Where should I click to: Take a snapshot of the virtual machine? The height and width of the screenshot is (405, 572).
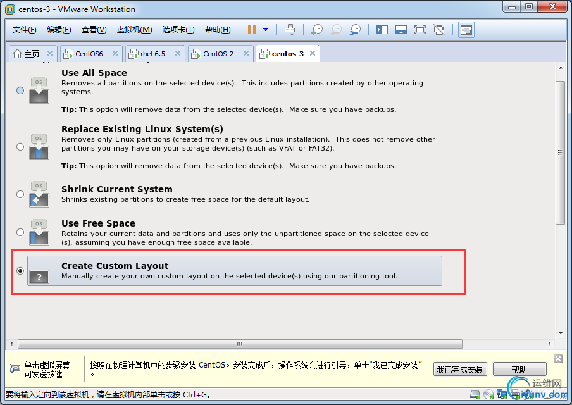317,30
